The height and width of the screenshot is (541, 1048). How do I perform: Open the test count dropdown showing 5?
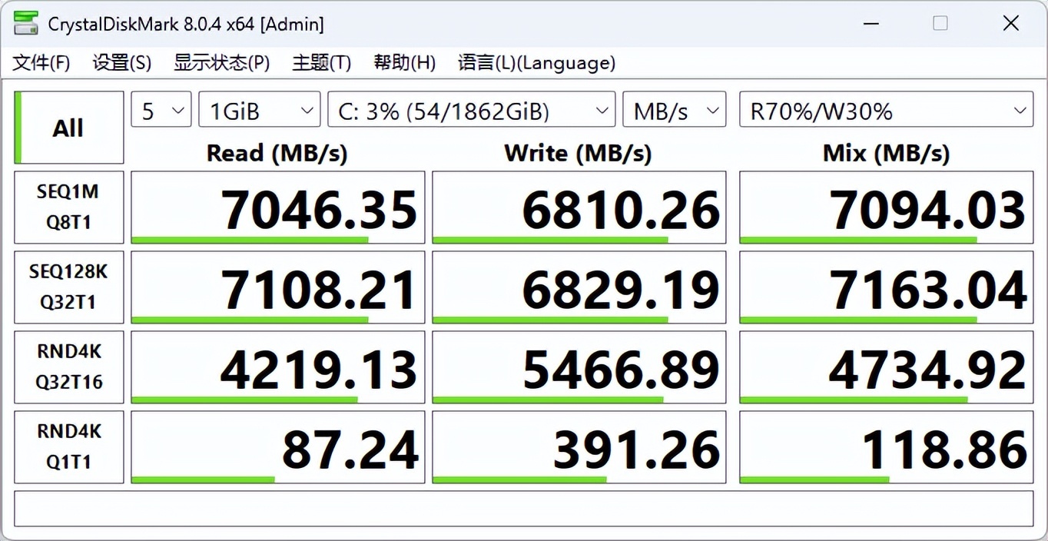coord(161,111)
